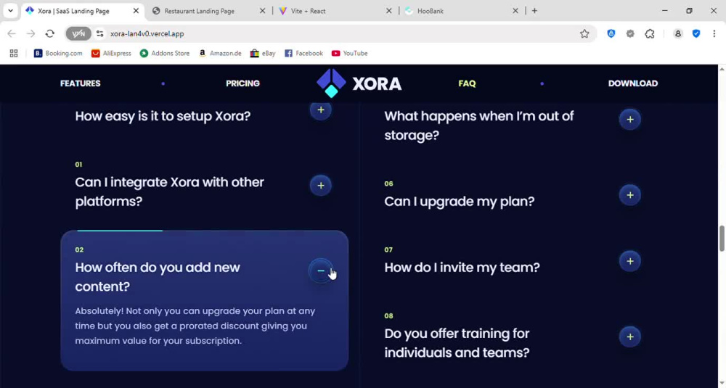Expand 'Do you offer training' question
Screen dimensions: 726x388
coord(629,337)
